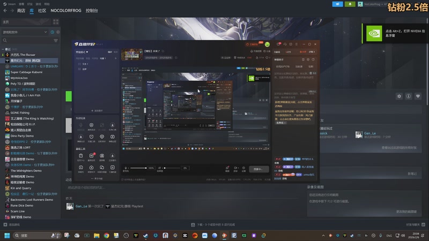429x241 pixels.
Task: Show game info icon on Steam page
Action: coord(409,96)
